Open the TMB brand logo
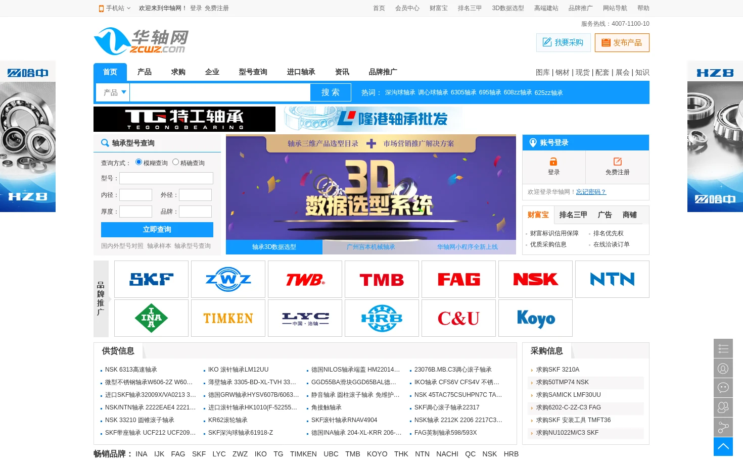This screenshot has height=466, width=743. pos(382,279)
